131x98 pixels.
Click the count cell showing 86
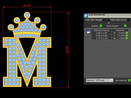coord(114,38)
